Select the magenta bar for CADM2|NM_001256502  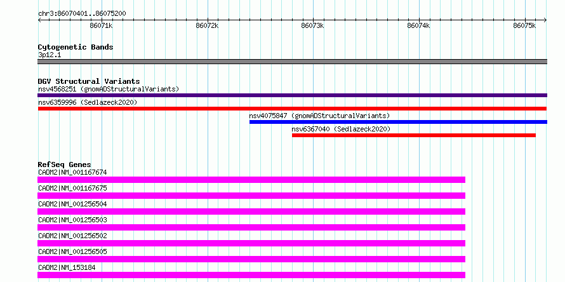point(251,243)
